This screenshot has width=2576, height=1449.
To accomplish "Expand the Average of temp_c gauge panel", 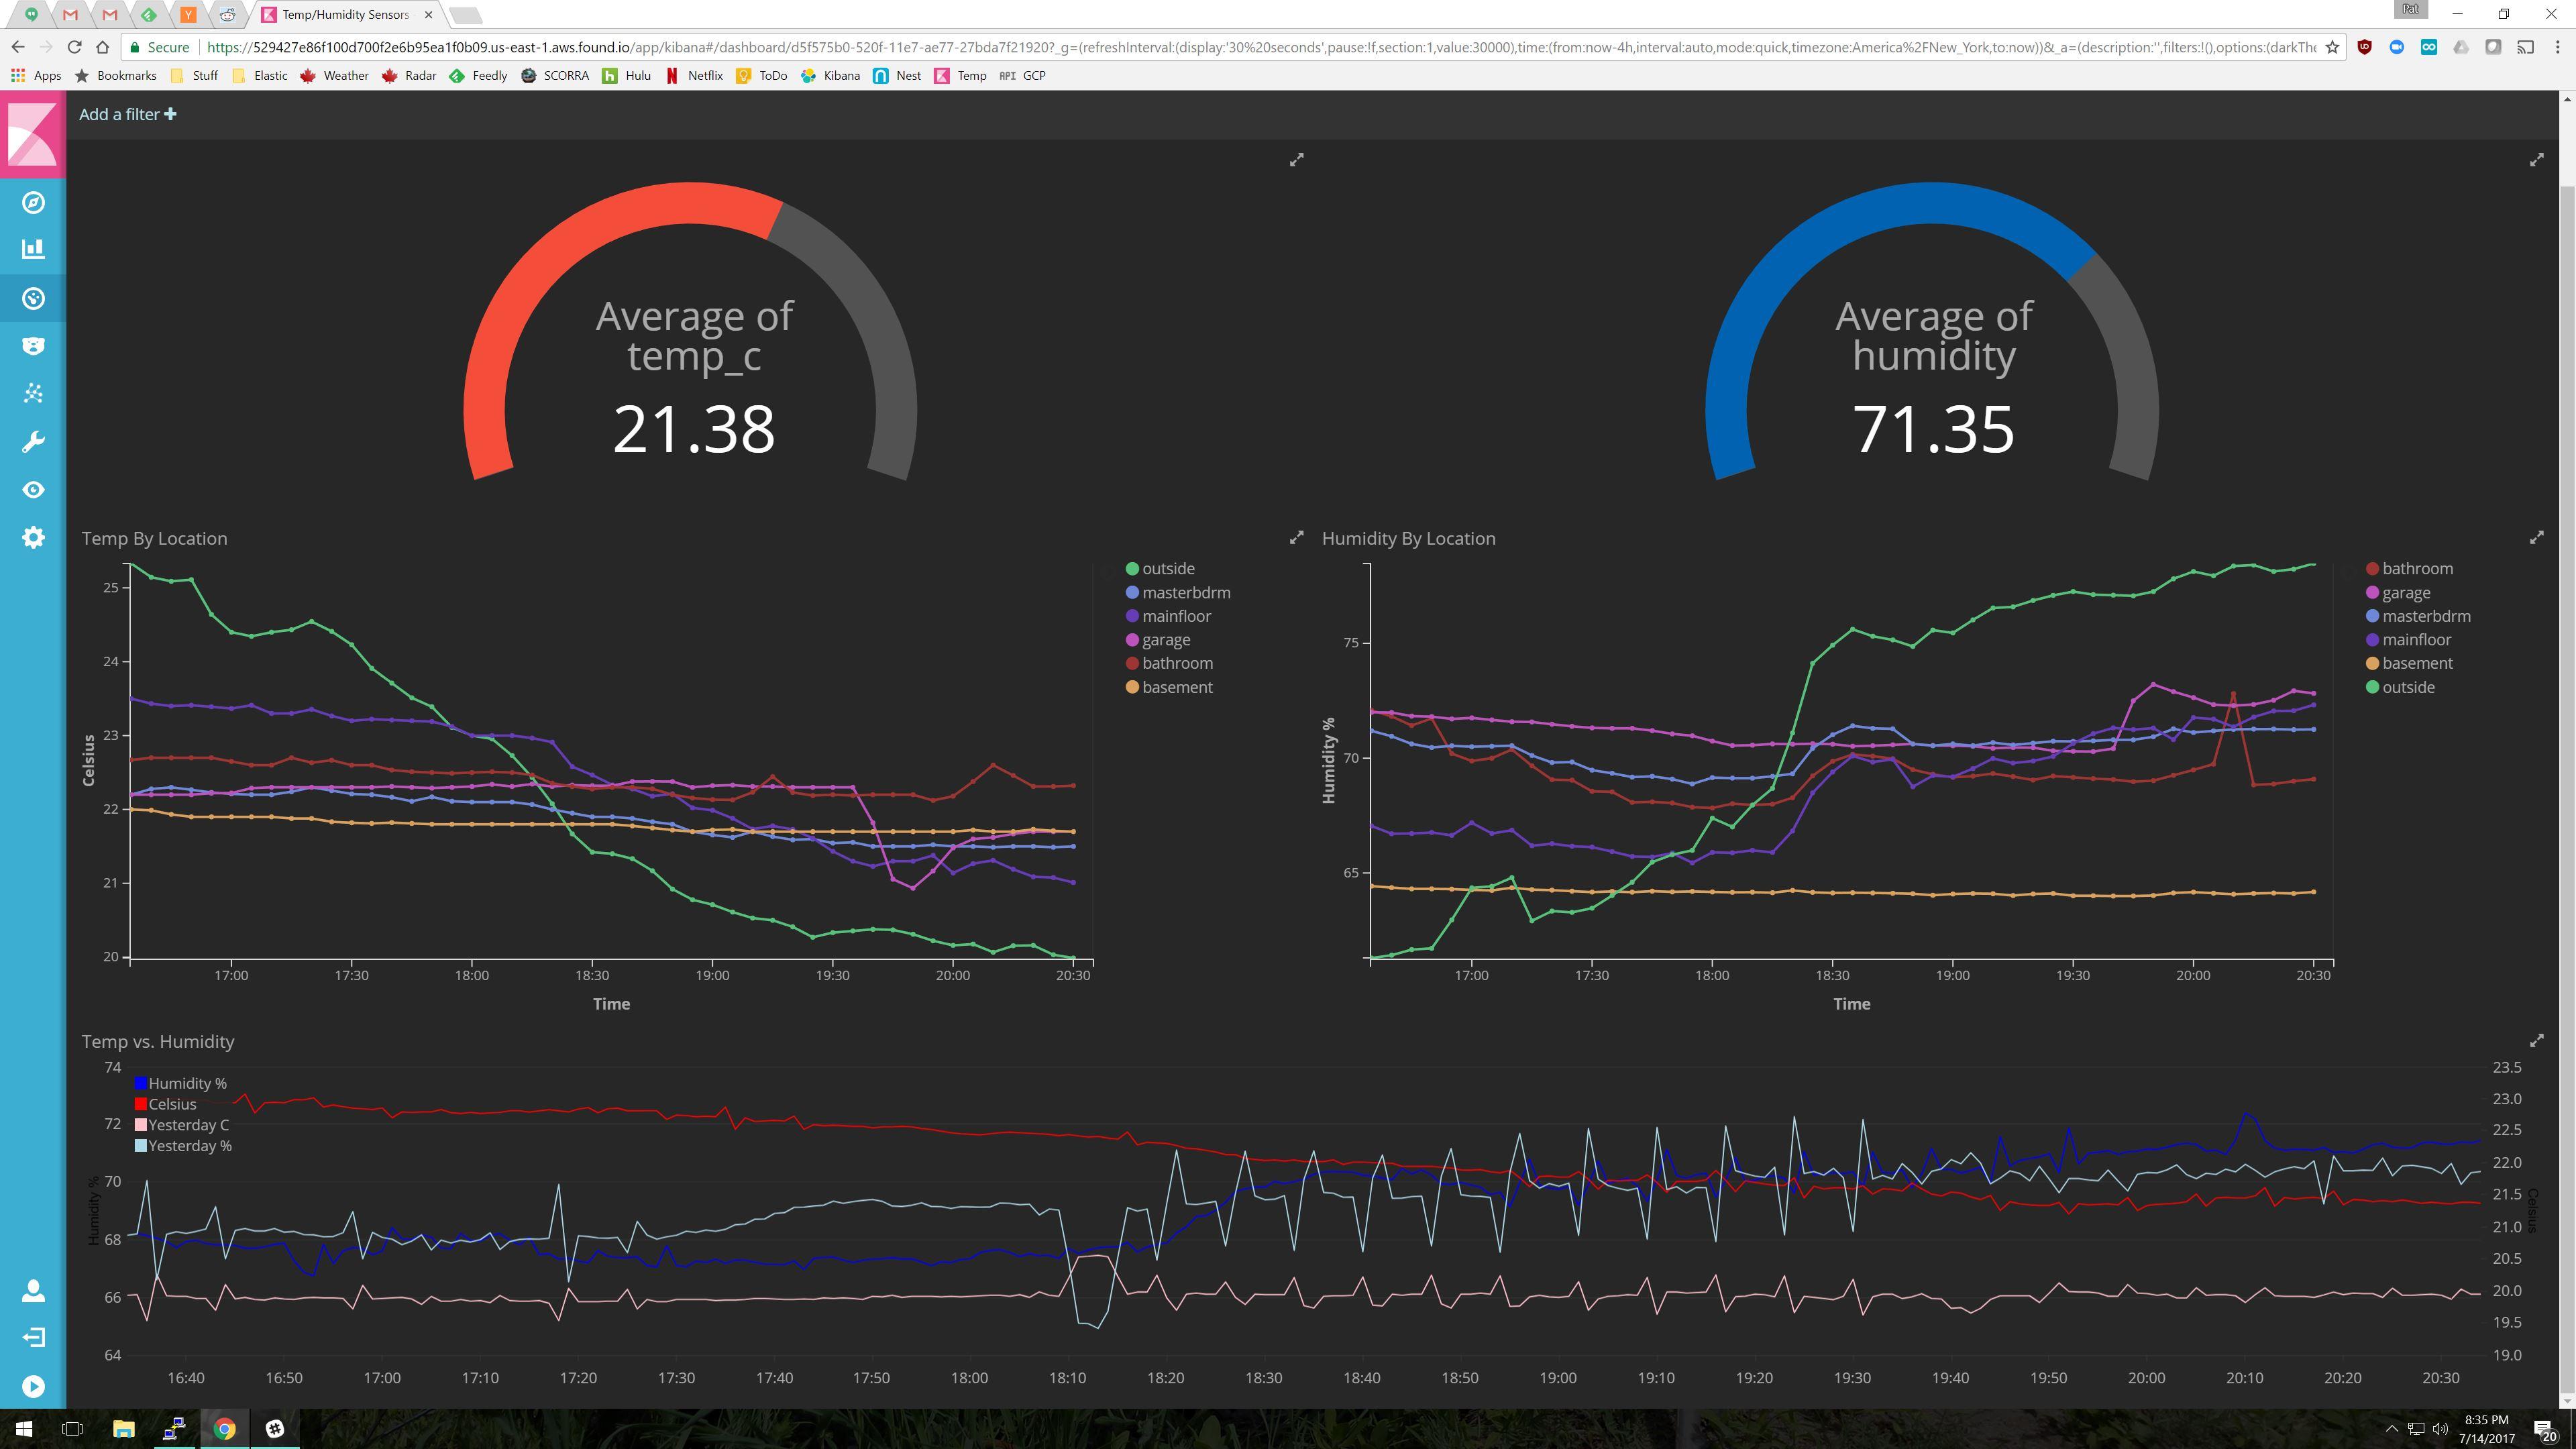I will (x=1296, y=159).
